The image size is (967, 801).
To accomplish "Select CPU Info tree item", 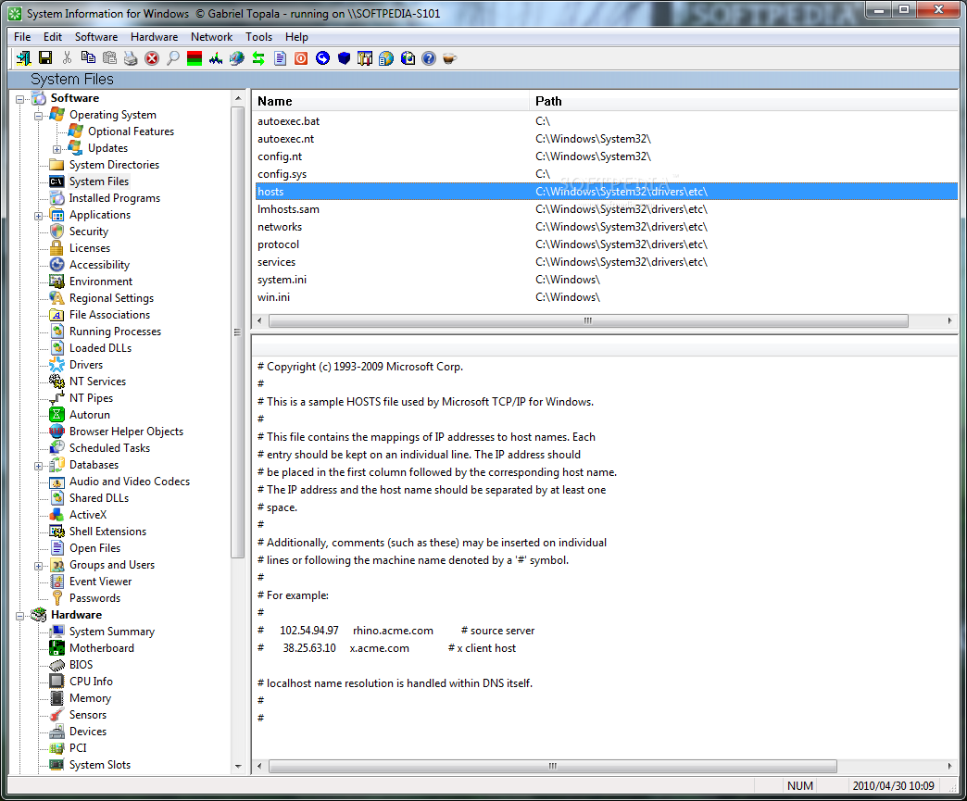I will click(x=91, y=681).
